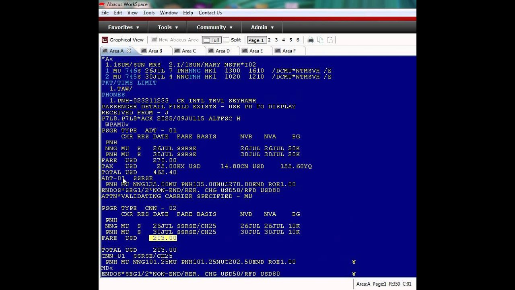Click ATTN*VALIDATING CARRIER SPECIFIED line

point(177,196)
